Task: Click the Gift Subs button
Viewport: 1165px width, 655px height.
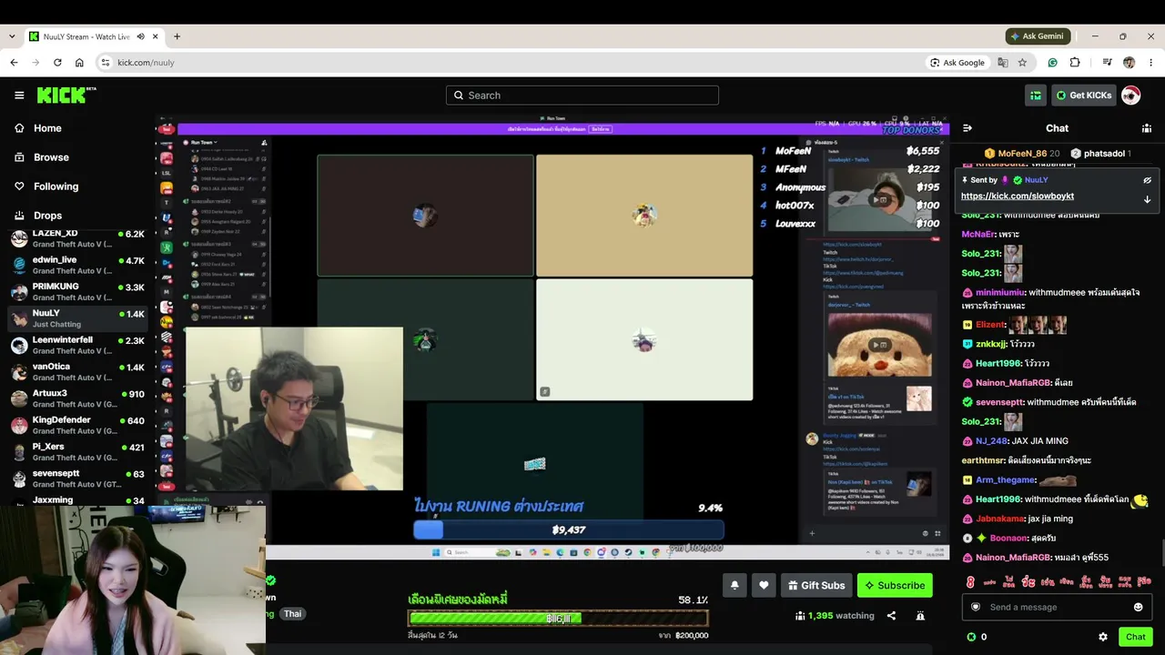Action: pos(816,585)
